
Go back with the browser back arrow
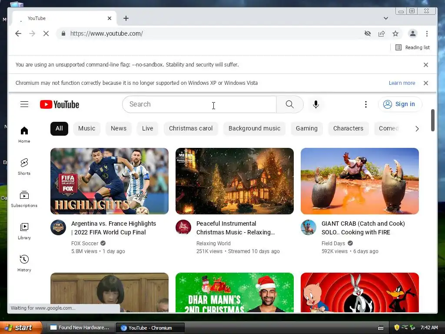pyautogui.click(x=18, y=33)
